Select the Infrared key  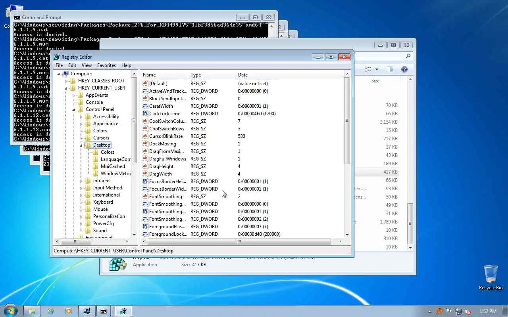click(101, 181)
